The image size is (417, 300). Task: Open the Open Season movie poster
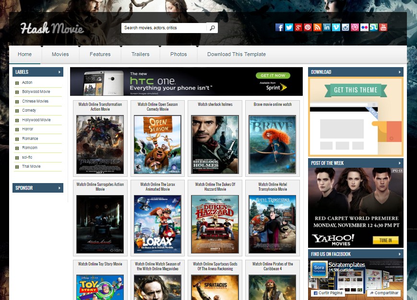point(157,145)
